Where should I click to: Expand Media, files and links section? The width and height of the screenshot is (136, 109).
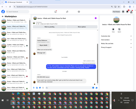[116, 44]
